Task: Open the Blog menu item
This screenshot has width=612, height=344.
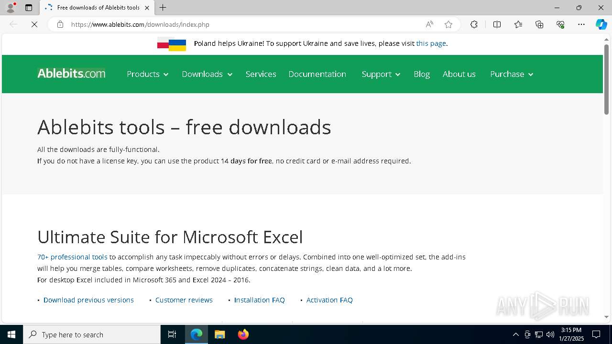Action: click(422, 74)
